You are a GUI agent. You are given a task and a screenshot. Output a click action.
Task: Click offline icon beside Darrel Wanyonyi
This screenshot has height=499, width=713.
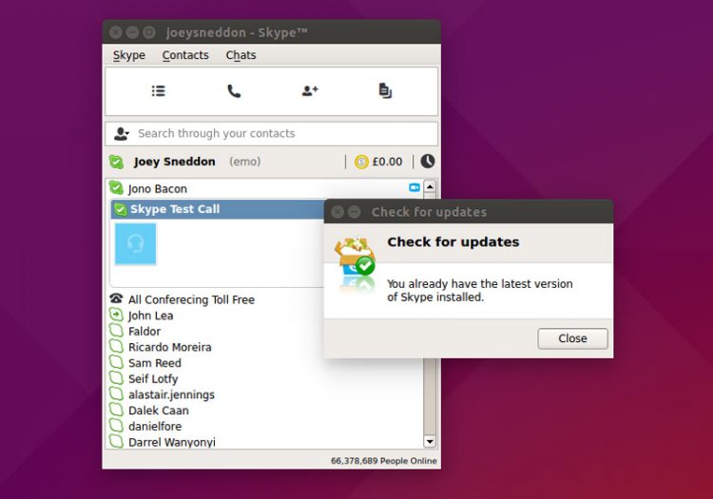(x=116, y=441)
